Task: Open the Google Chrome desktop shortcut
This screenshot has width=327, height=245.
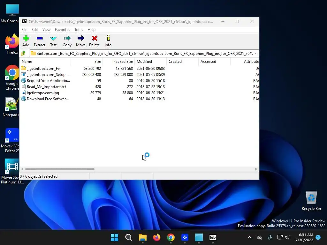Action: click(12, 78)
